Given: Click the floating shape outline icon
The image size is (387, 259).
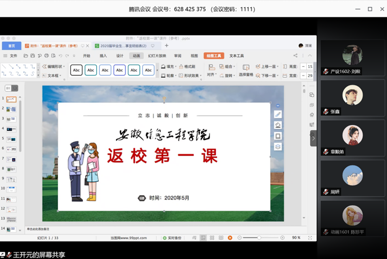Looking at the screenshot, I should 278,136.
